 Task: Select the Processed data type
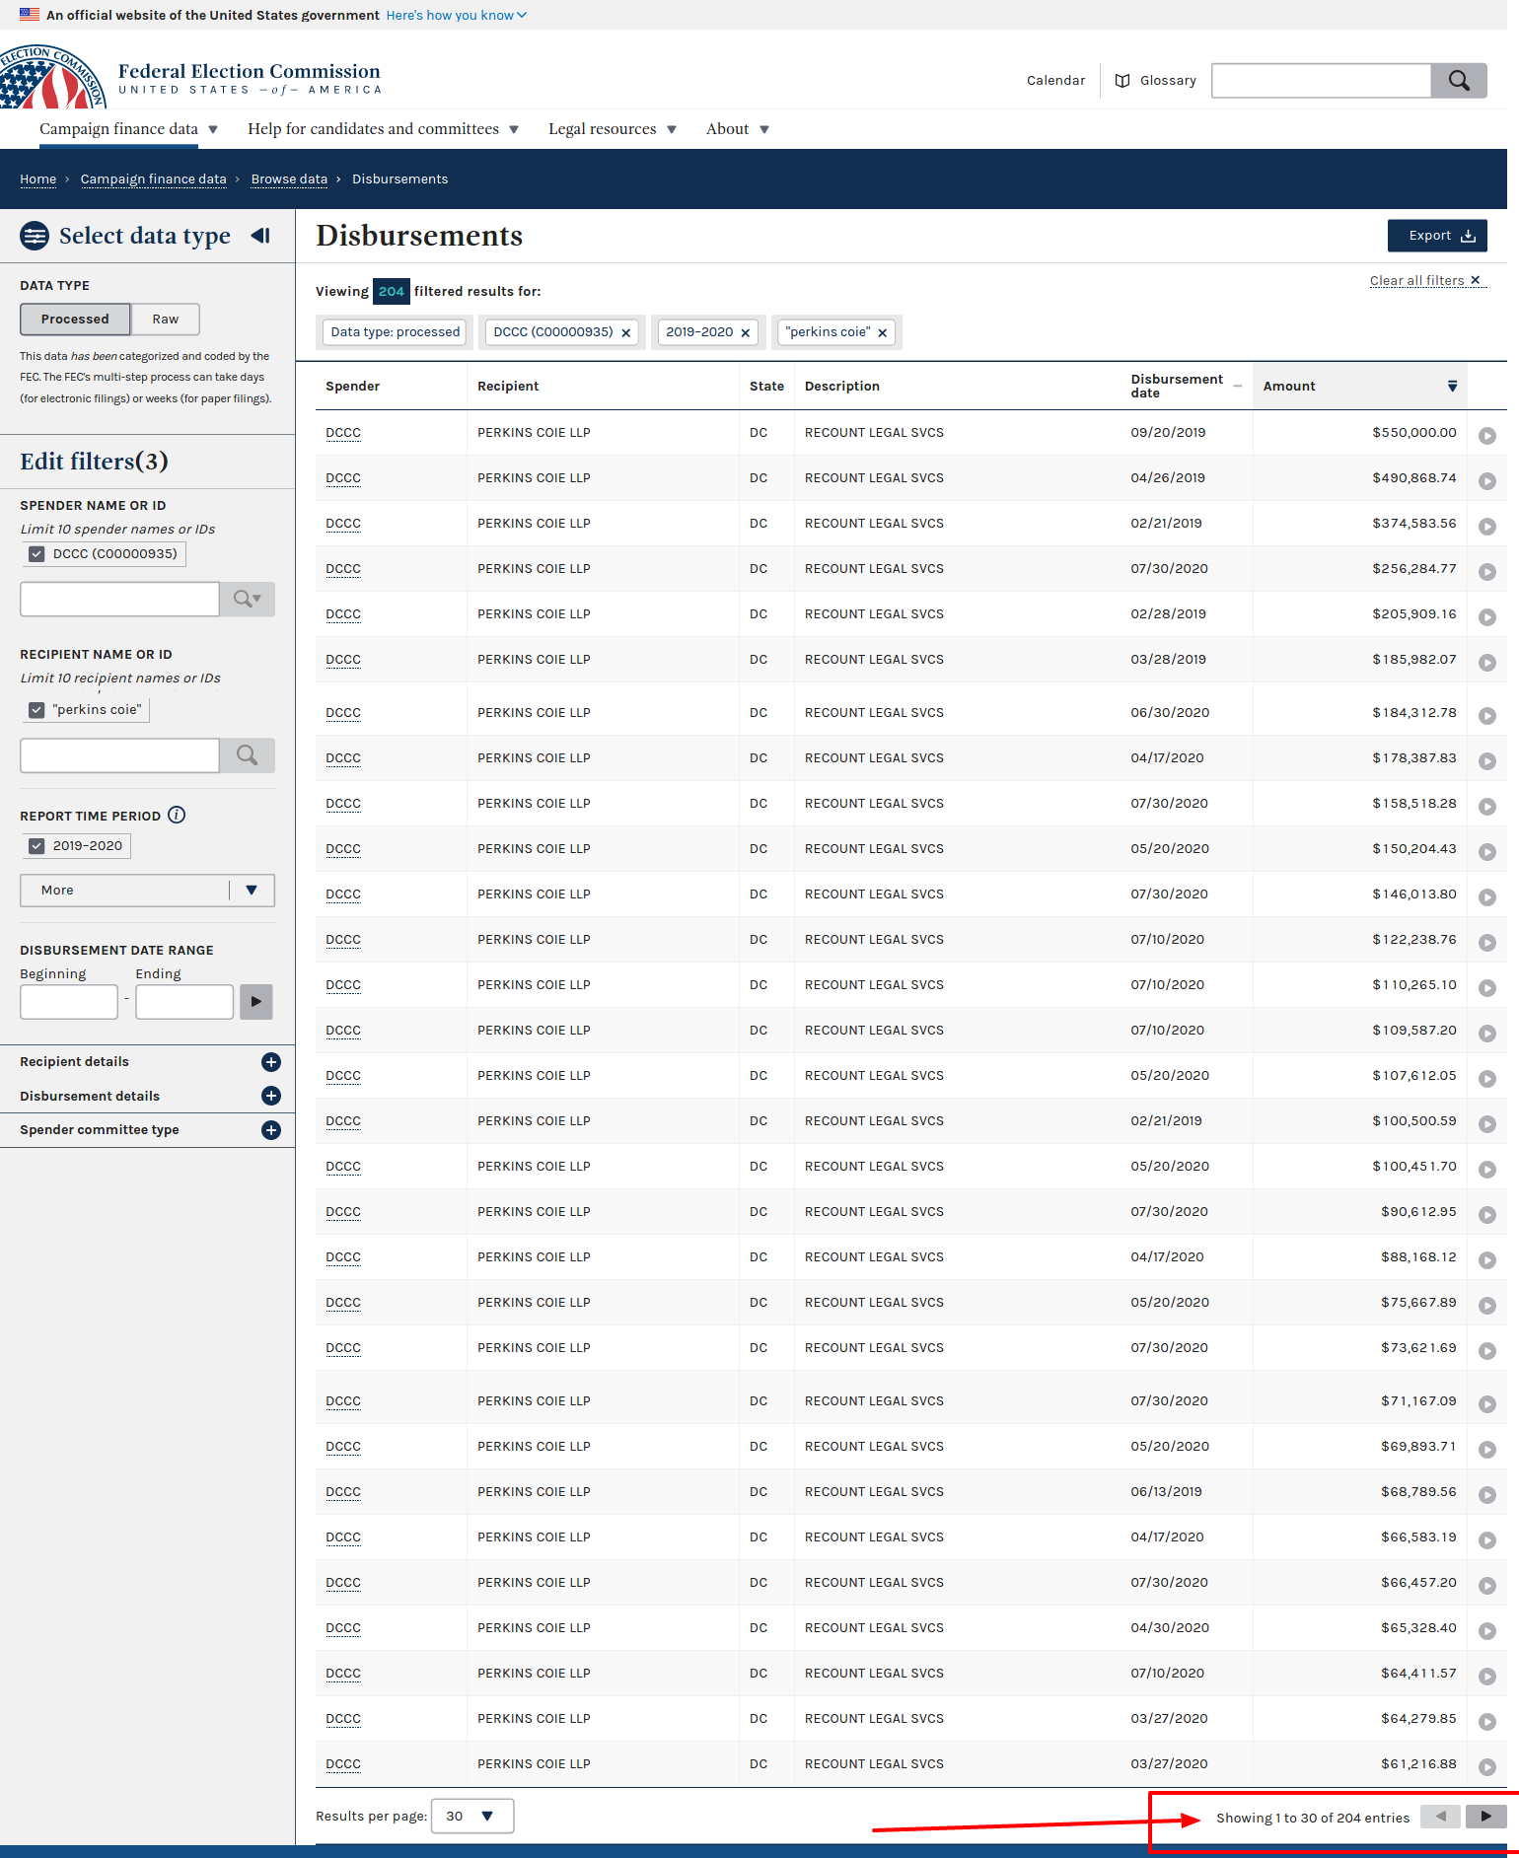(x=75, y=320)
